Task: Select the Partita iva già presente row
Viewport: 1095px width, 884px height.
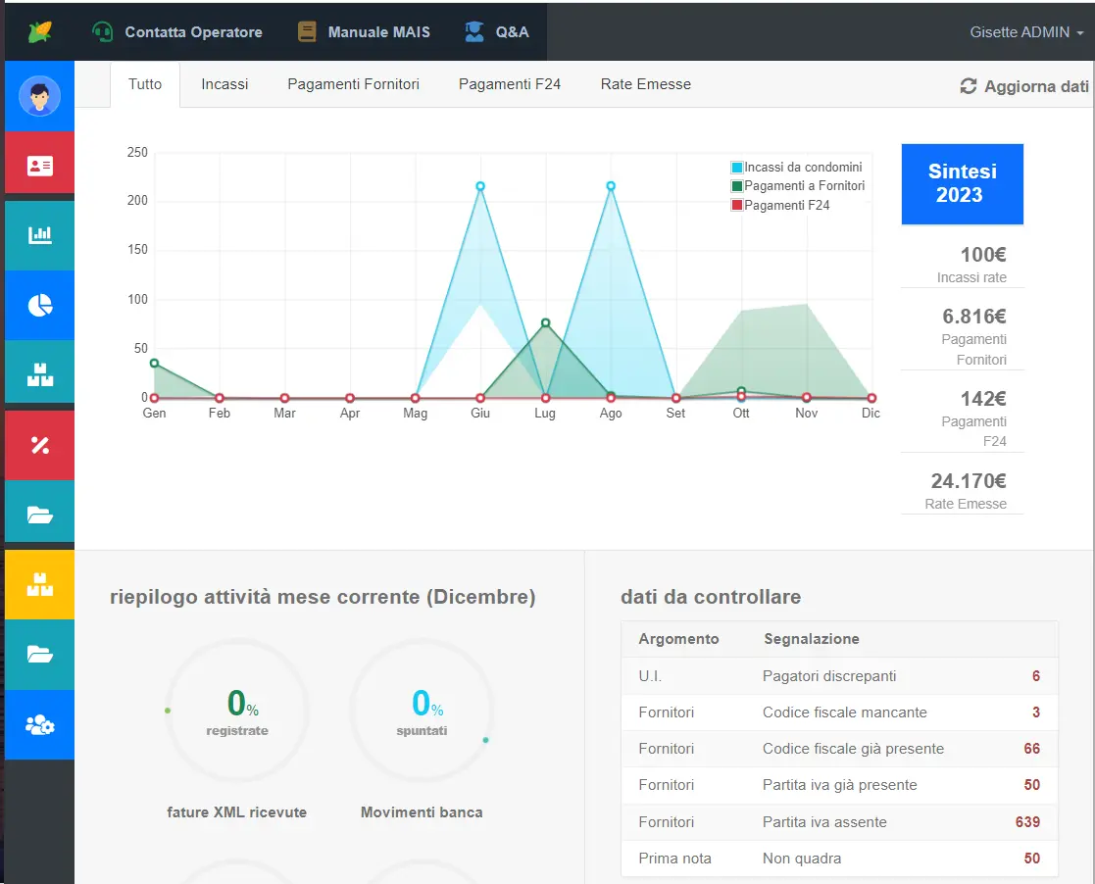Action: click(839, 785)
